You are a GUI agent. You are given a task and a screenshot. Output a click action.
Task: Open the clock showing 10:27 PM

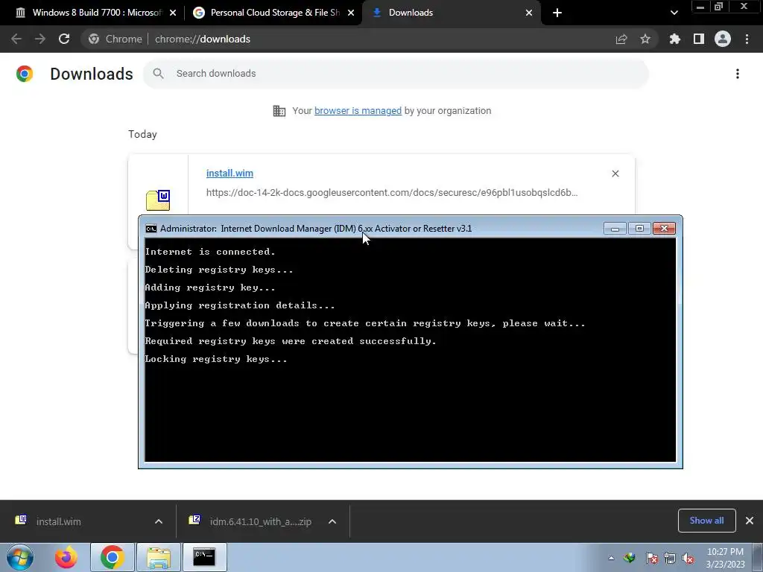[x=725, y=558]
